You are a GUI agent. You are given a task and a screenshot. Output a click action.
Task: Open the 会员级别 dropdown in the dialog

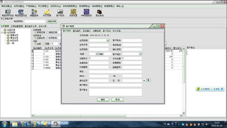[x=108, y=40]
